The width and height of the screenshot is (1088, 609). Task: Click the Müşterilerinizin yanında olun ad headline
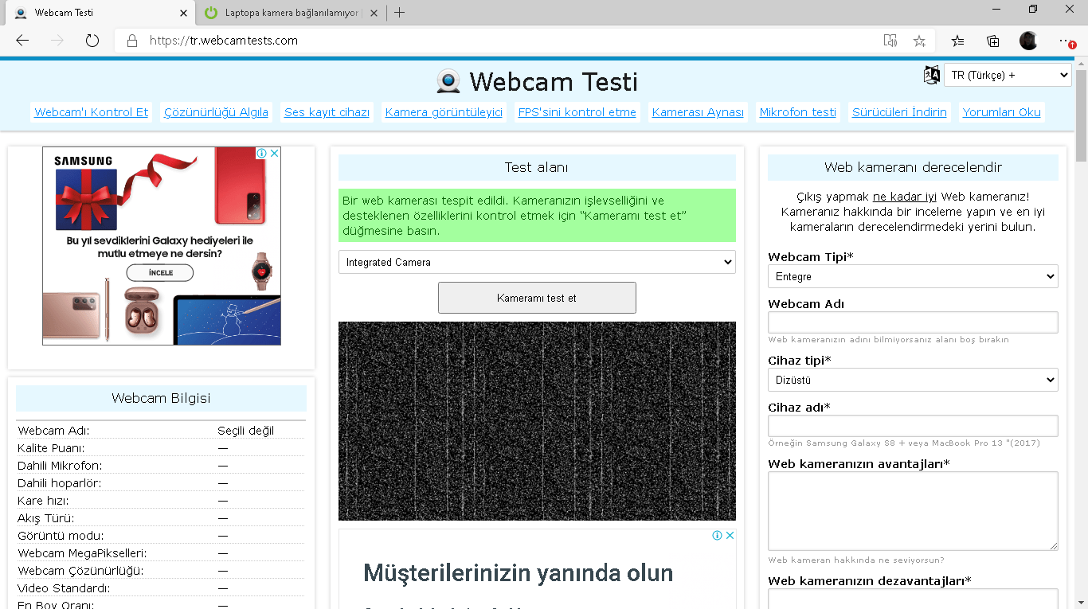coord(519,572)
